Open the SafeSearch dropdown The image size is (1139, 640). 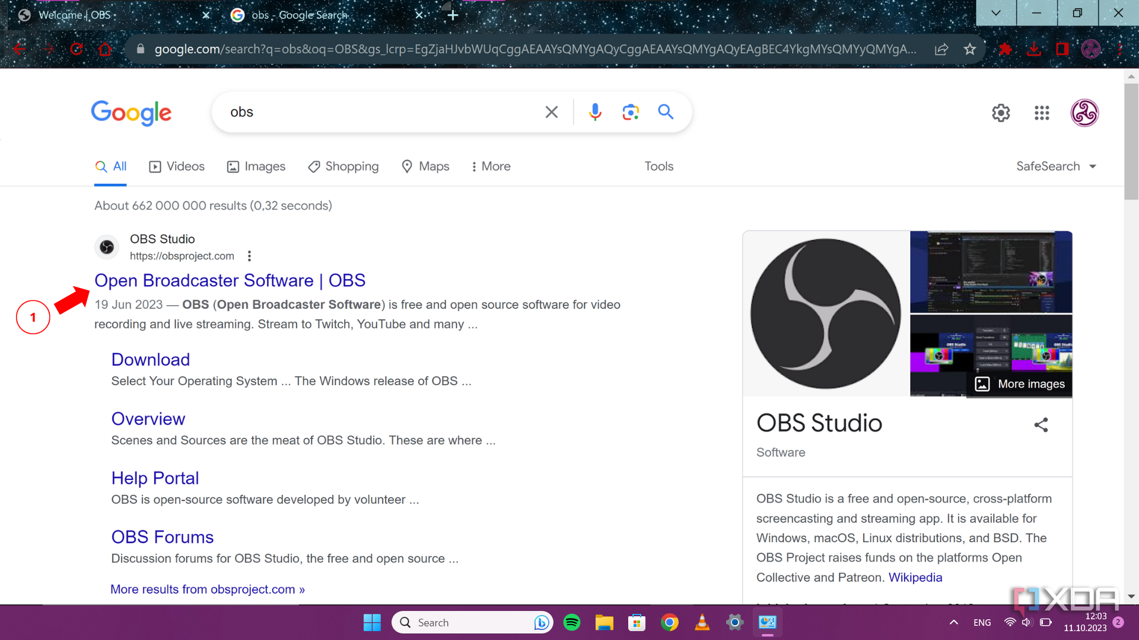click(1056, 167)
